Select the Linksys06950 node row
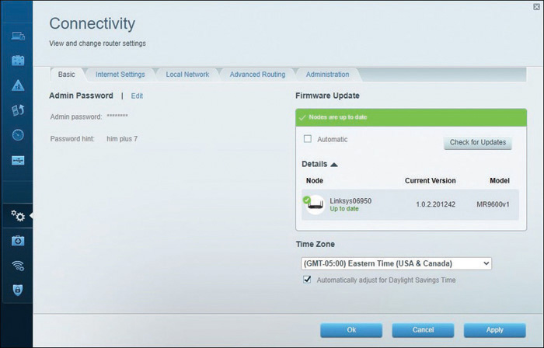 click(410, 204)
